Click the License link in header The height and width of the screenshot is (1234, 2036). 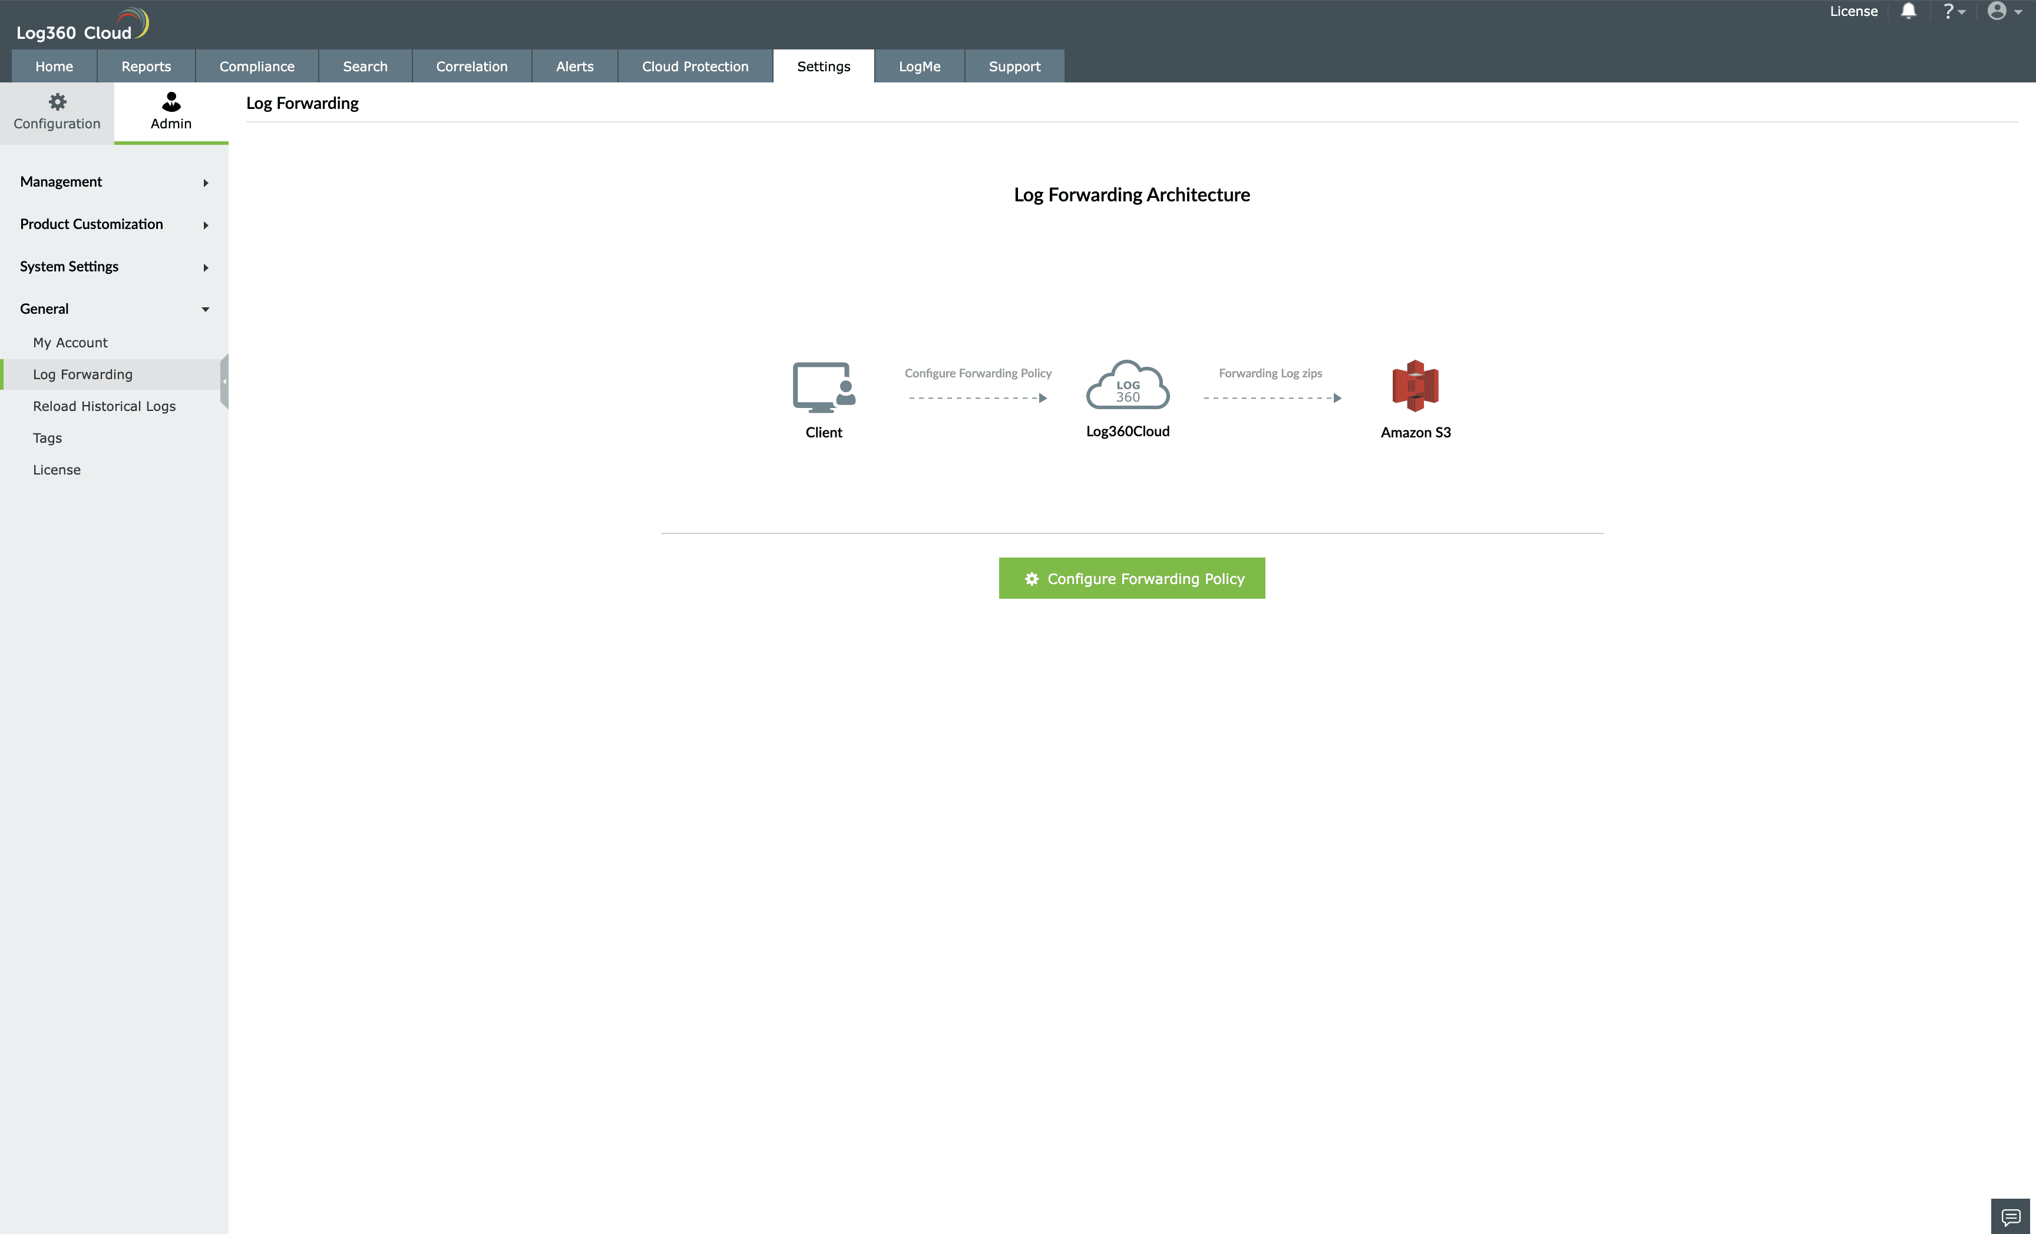coord(1853,12)
